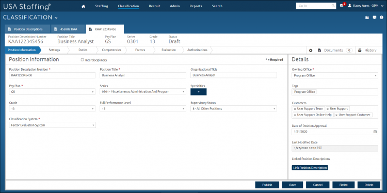This screenshot has width=387, height=193.
Task: Click the Retire button
Action: [x=343, y=185]
